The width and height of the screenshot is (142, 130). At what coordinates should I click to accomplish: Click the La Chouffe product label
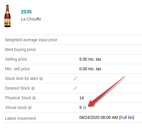click(x=31, y=19)
